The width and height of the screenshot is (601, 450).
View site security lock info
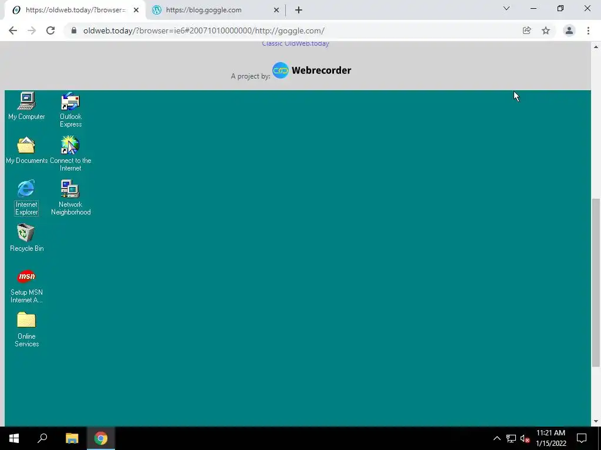tap(74, 30)
